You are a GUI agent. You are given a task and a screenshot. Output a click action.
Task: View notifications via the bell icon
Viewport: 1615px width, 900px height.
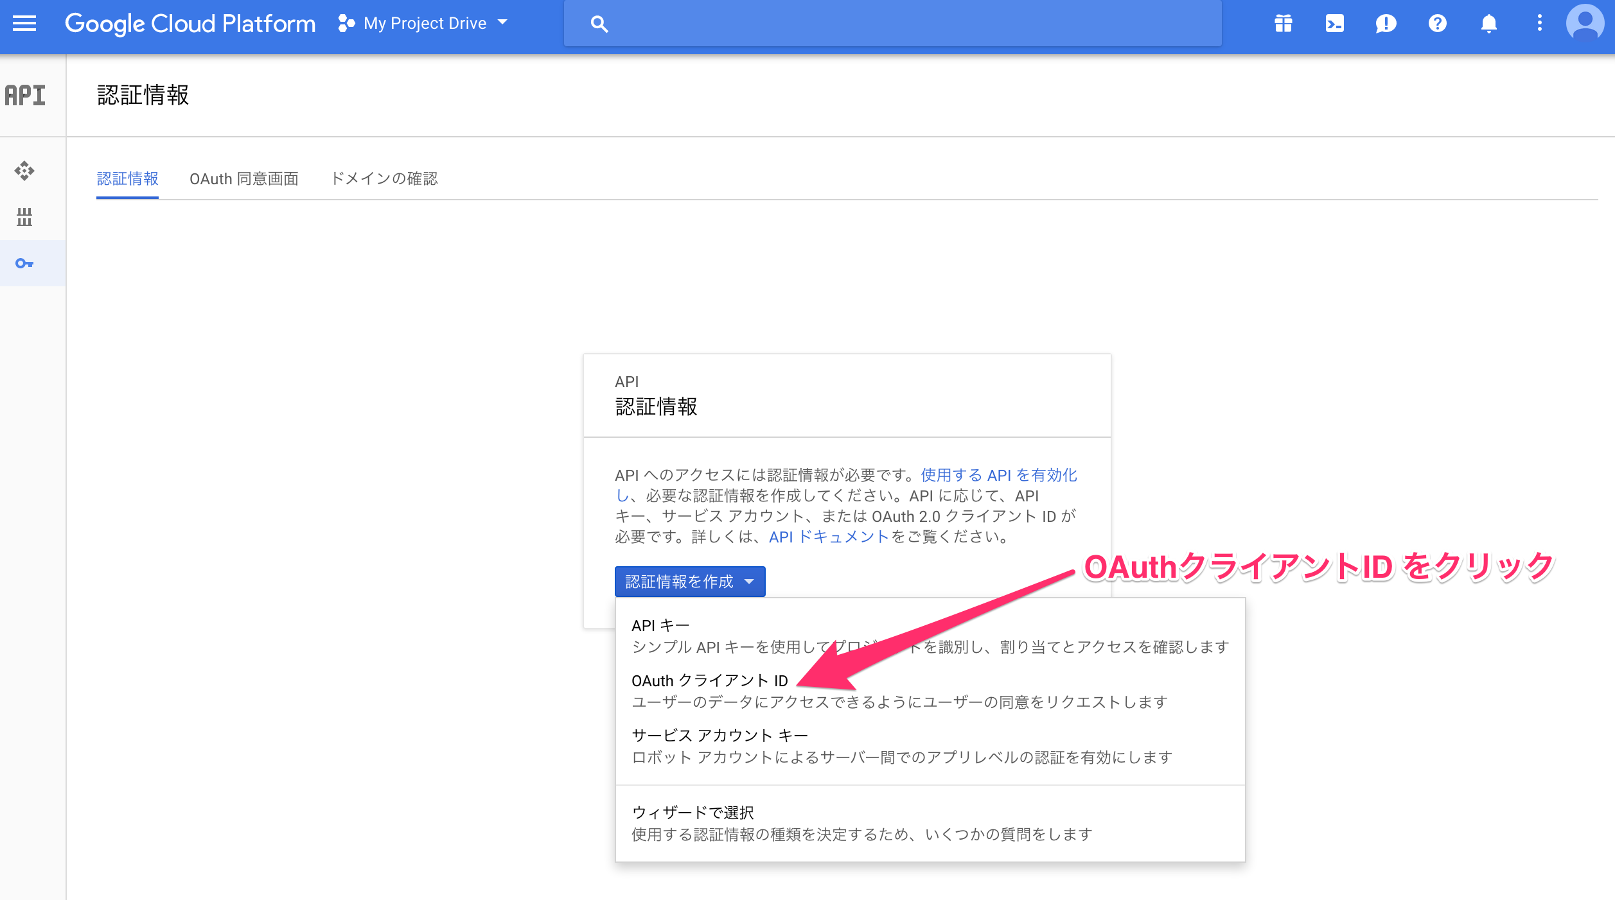(1489, 23)
